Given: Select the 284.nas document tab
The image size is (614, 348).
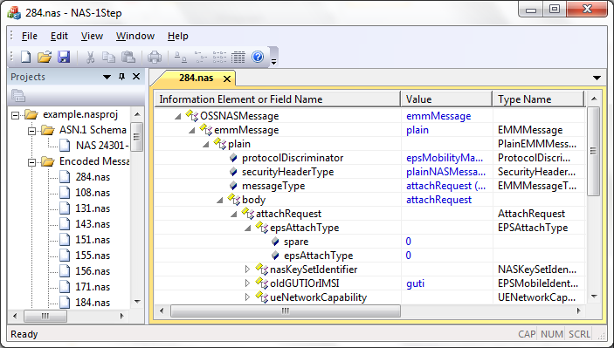Looking at the screenshot, I should click(x=197, y=78).
